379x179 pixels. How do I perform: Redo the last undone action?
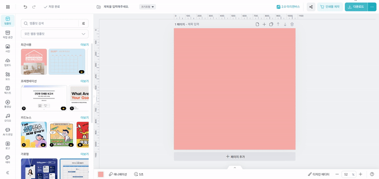(x=34, y=7)
